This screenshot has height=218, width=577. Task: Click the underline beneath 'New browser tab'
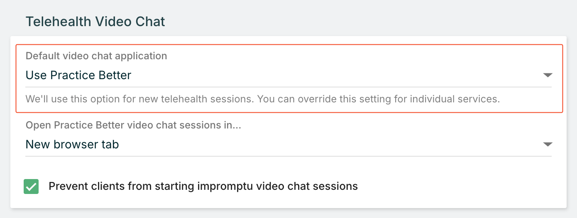(x=288, y=156)
